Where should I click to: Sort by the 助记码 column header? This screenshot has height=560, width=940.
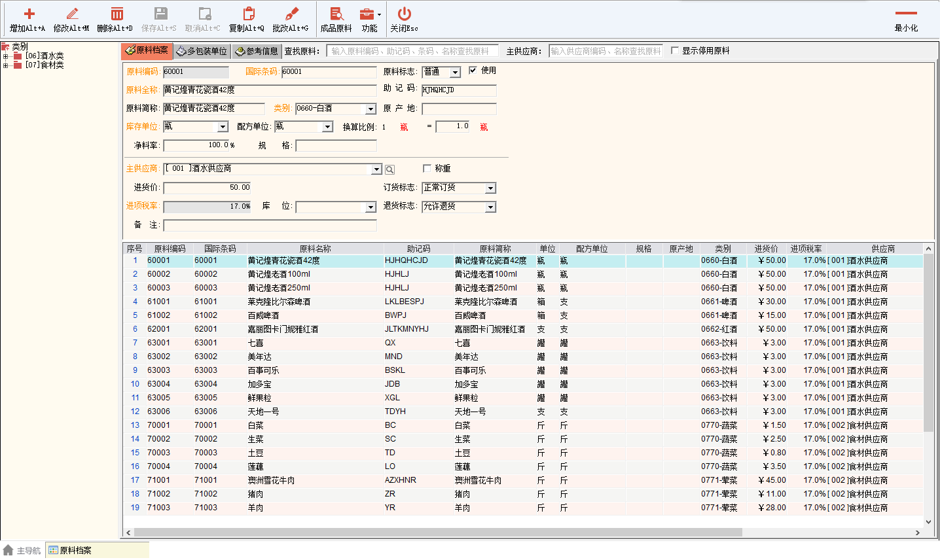(419, 249)
